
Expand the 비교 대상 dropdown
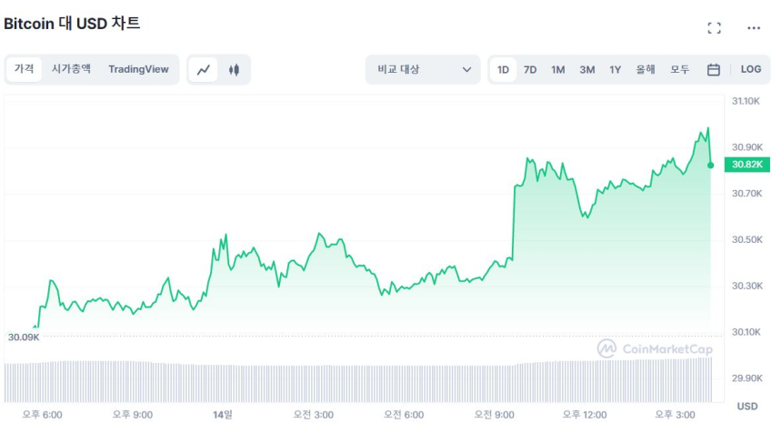423,69
